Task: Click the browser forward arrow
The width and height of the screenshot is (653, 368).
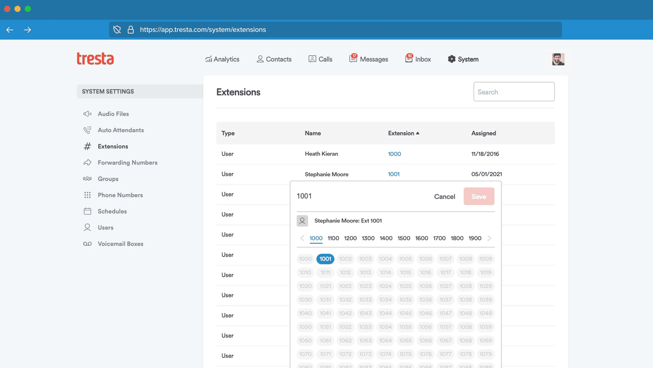Action: (27, 30)
